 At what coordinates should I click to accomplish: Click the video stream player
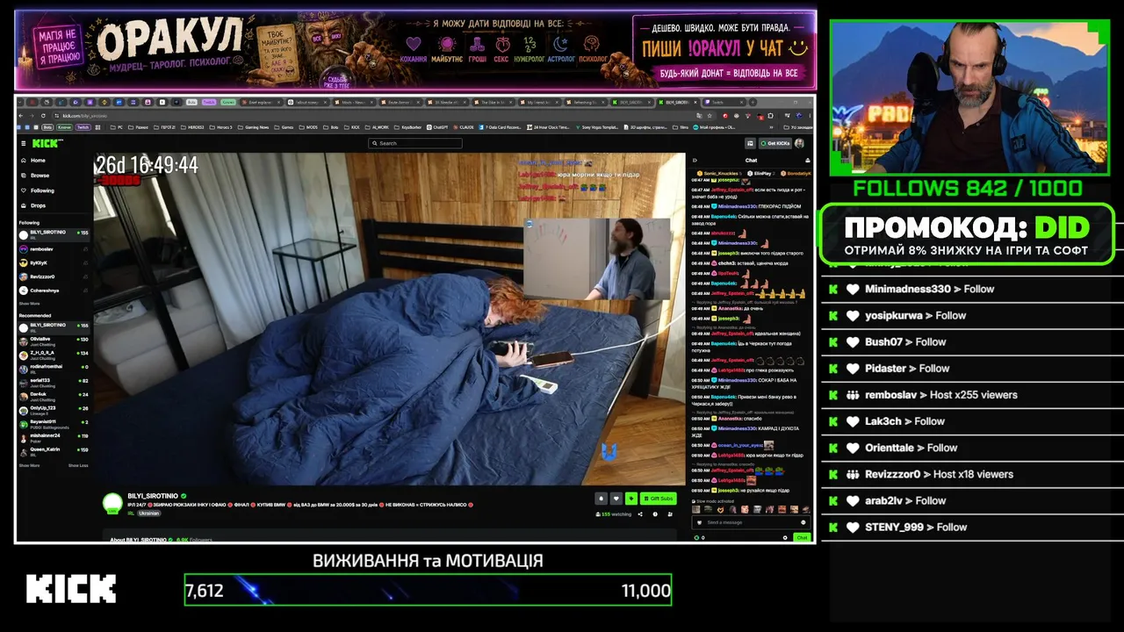[x=390, y=320]
